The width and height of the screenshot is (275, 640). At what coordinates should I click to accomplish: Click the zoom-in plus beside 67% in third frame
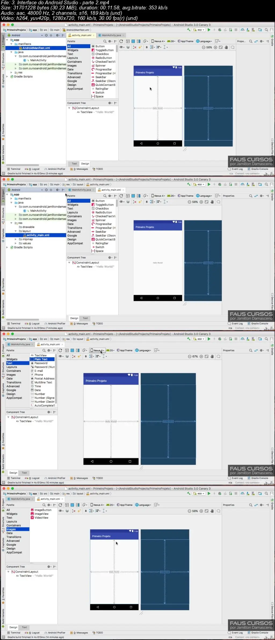click(x=201, y=356)
